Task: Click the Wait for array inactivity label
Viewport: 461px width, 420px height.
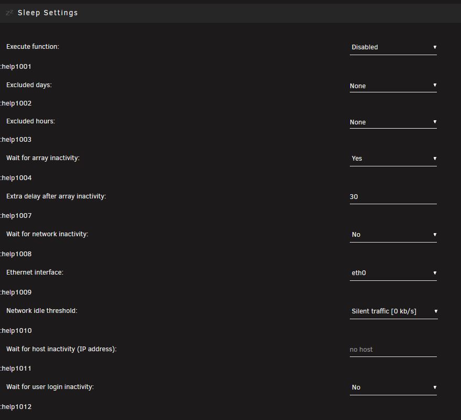Action: 43,158
